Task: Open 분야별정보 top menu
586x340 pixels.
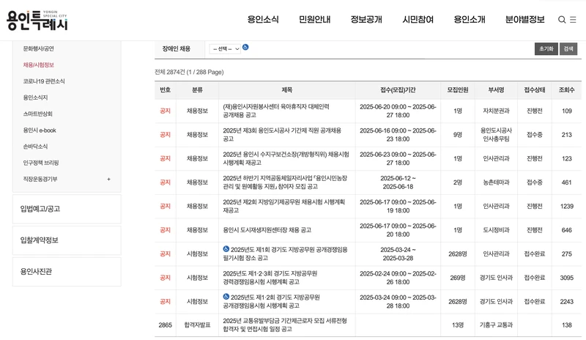Action: tap(524, 20)
